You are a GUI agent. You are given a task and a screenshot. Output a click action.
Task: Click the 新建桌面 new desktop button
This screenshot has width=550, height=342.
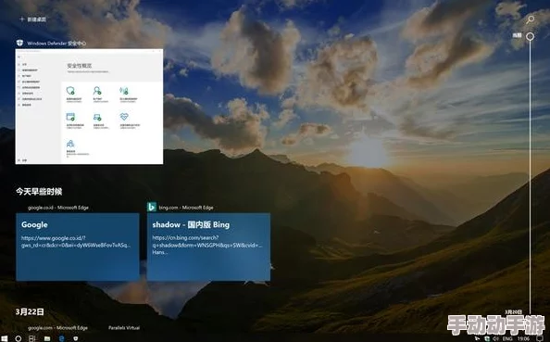[x=33, y=19]
